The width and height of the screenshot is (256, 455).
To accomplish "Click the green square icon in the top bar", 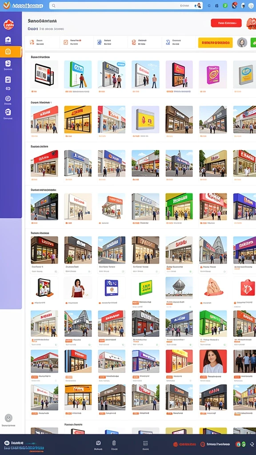I will click(225, 5).
